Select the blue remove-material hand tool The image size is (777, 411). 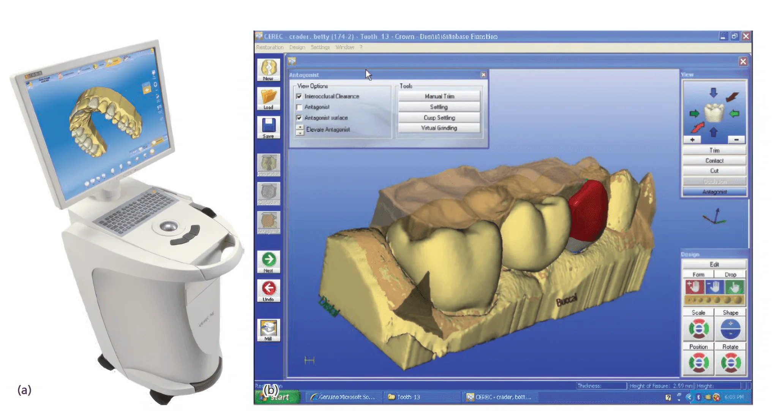click(714, 287)
